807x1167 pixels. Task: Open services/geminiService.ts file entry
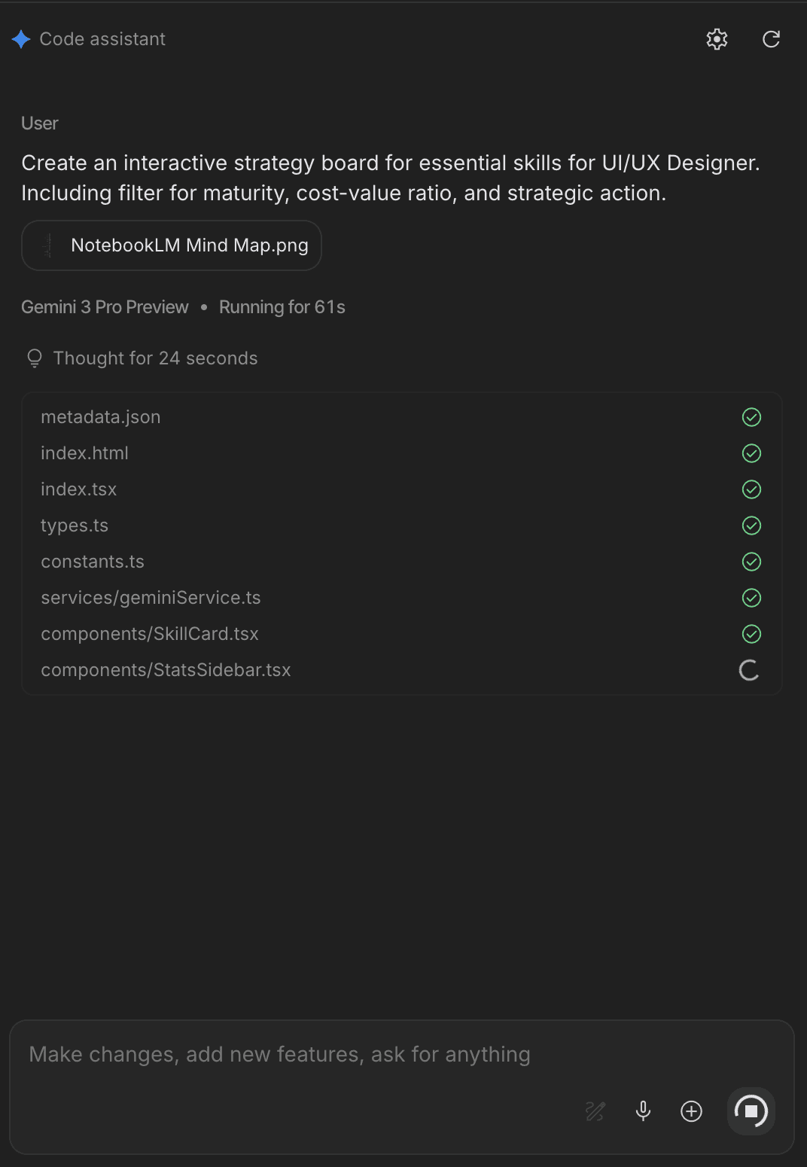tap(151, 598)
